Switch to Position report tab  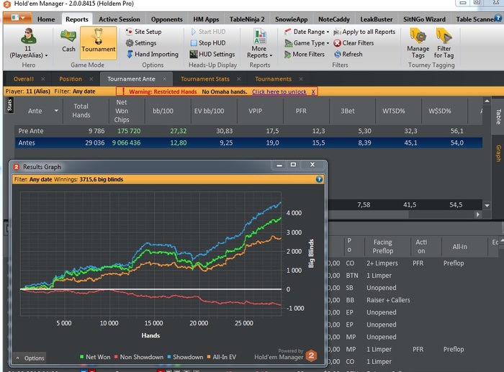coord(71,79)
